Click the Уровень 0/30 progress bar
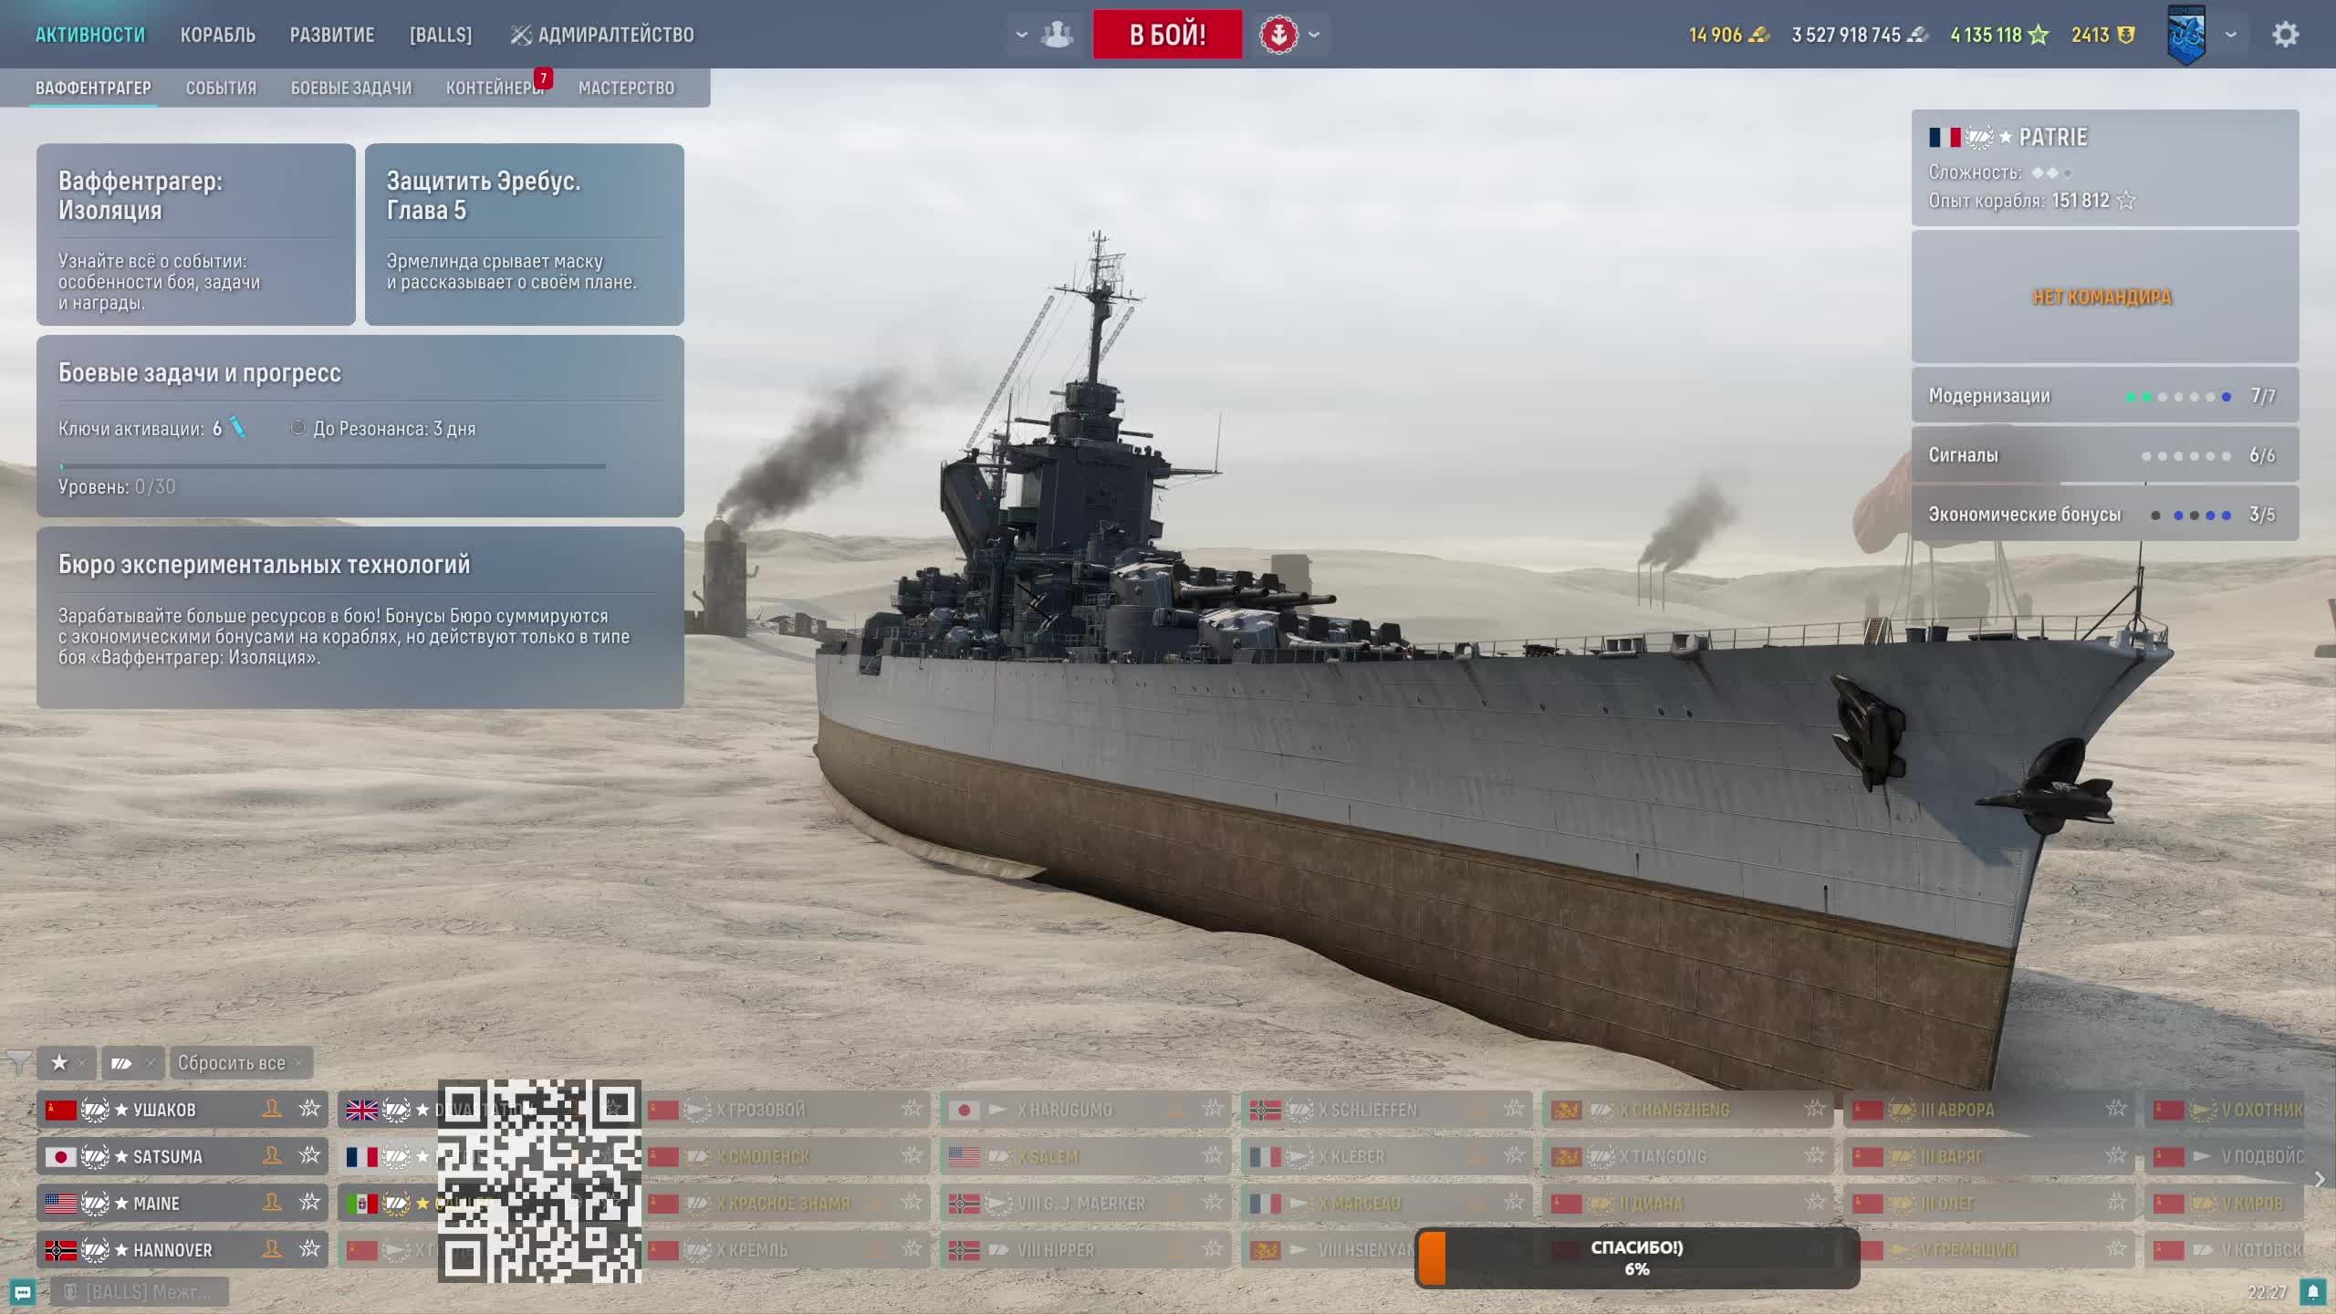This screenshot has height=1314, width=2336. click(x=333, y=466)
